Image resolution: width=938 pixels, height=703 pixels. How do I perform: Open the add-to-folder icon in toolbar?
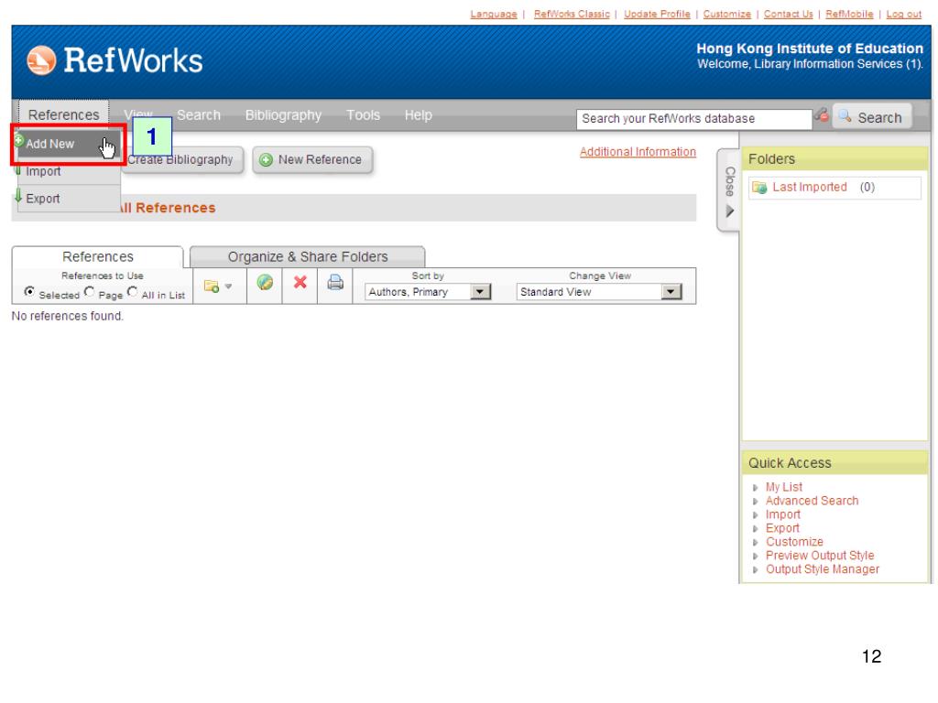click(212, 286)
